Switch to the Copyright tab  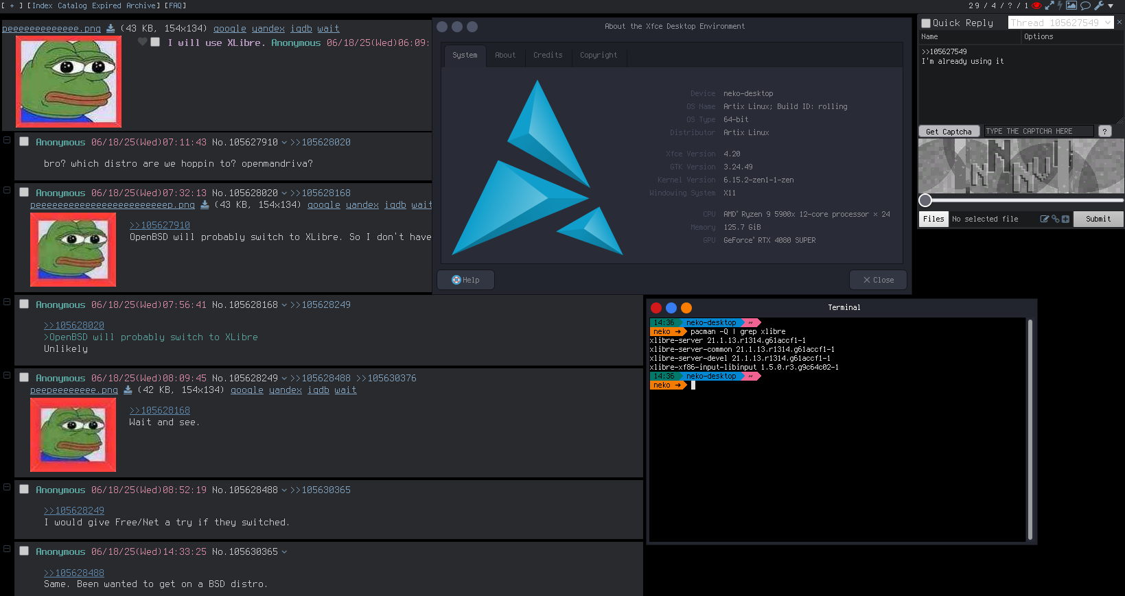tap(599, 55)
